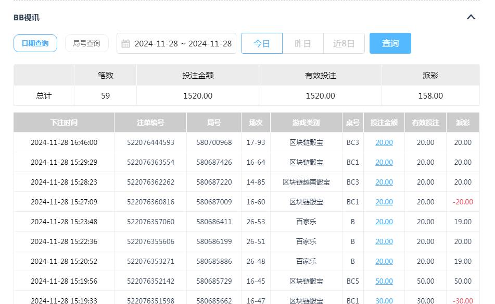495x304 pixels.
Task: Click 20.00 link for 百家乐 round 580686411
Action: [384, 222]
